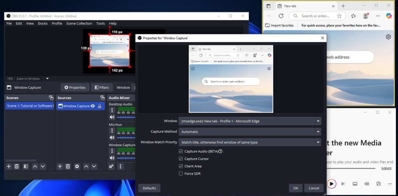
Task: Open a new tab in Edge
Action: point(343,6)
